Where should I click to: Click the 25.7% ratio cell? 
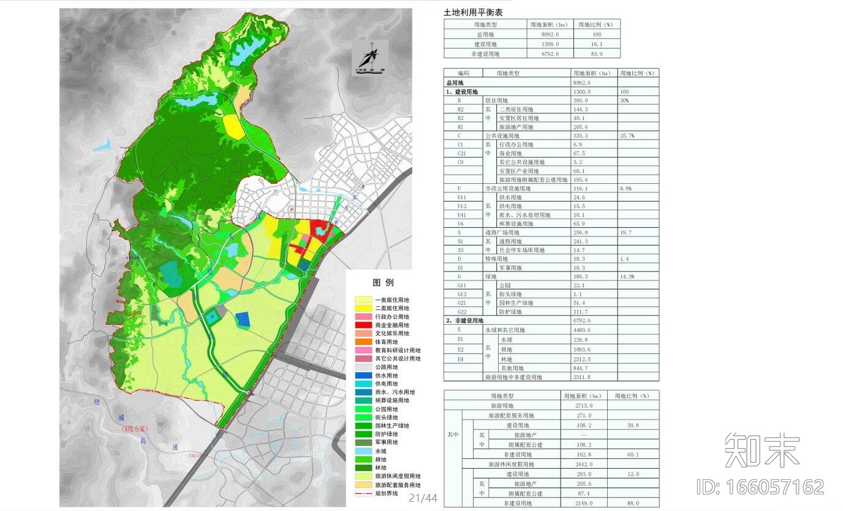tap(638, 135)
